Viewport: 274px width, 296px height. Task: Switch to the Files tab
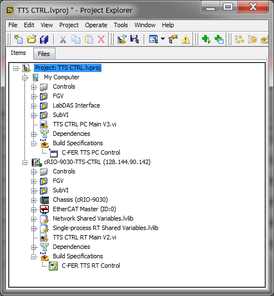[x=44, y=54]
